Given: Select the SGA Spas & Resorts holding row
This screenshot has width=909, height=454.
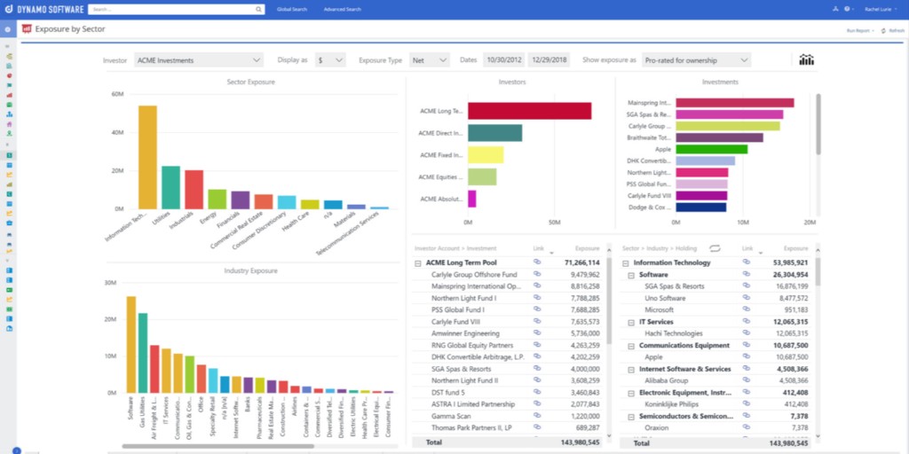Looking at the screenshot, I should click(715, 286).
